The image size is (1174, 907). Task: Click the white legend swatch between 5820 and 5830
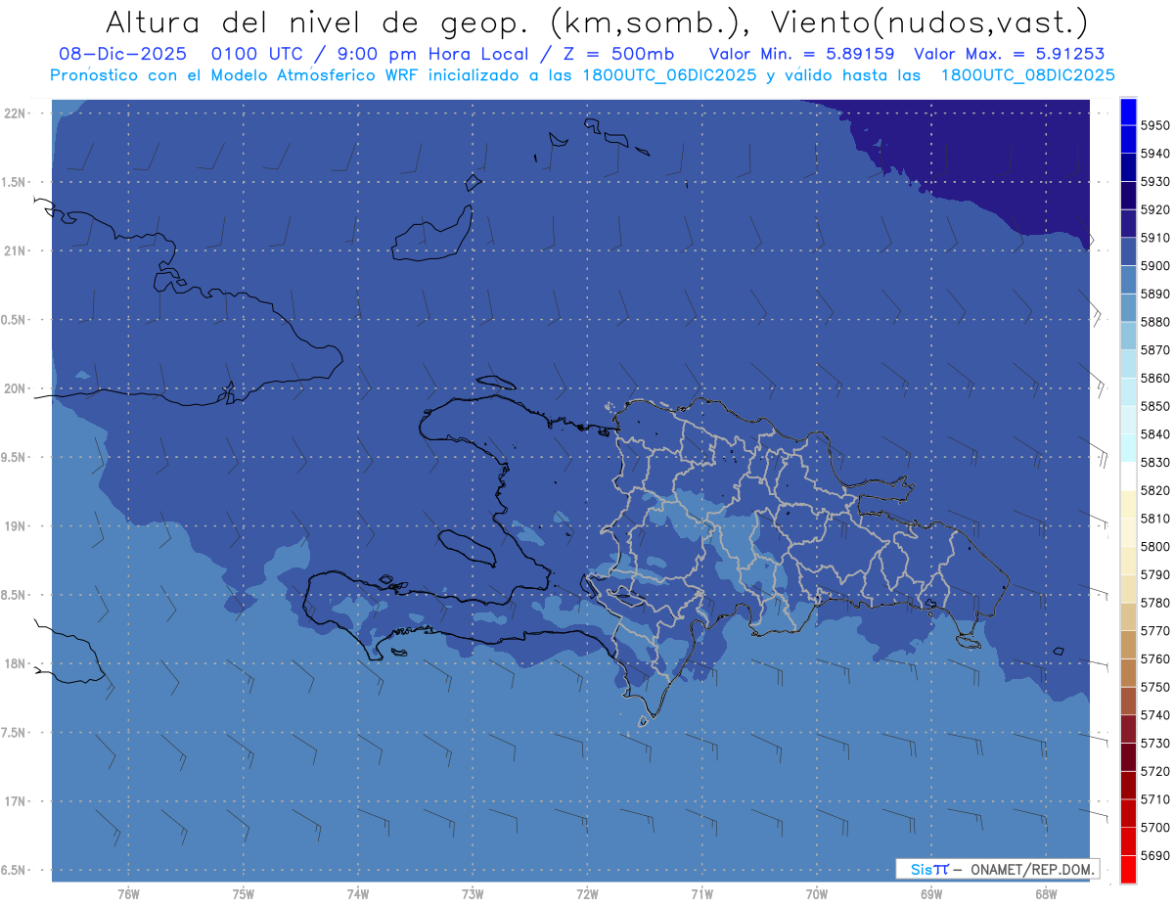[x=1128, y=476]
